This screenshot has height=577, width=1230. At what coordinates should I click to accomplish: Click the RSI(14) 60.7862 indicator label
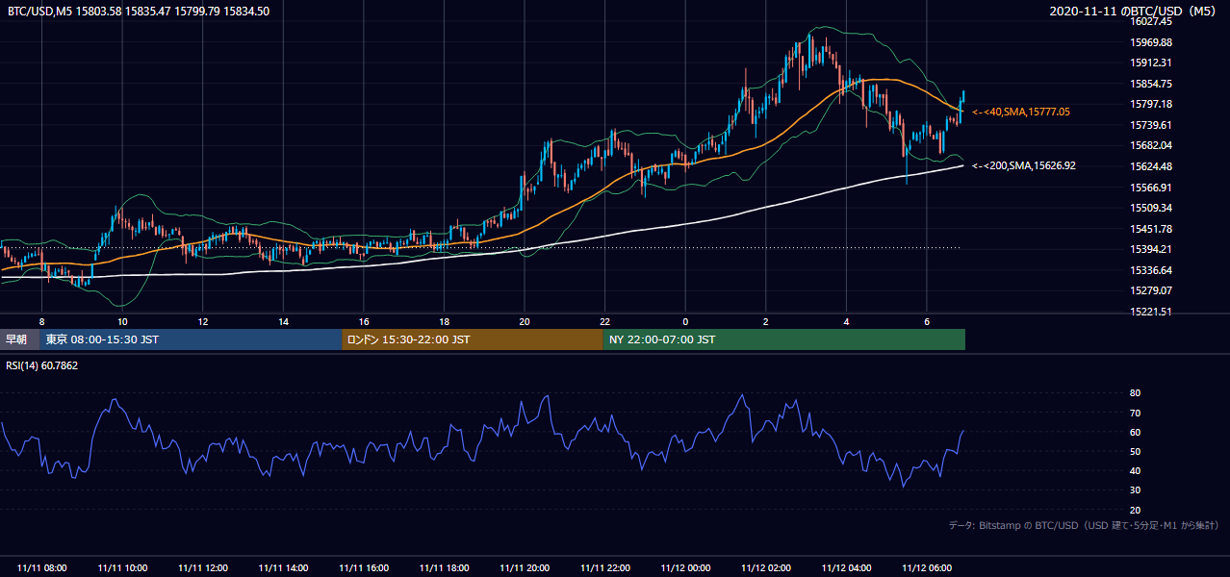point(42,365)
